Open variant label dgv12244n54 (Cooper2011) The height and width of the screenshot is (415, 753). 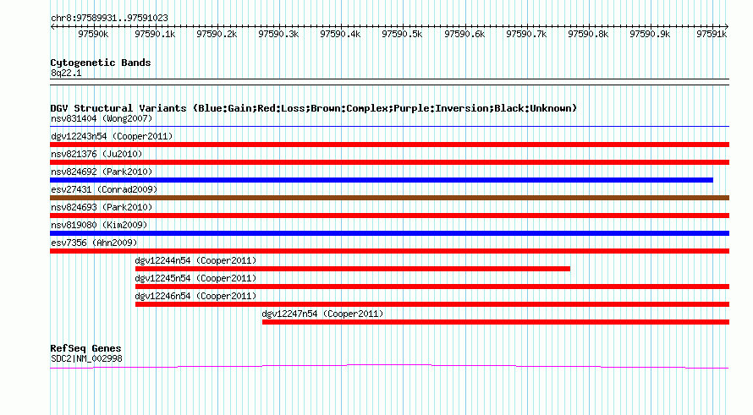tap(195, 260)
